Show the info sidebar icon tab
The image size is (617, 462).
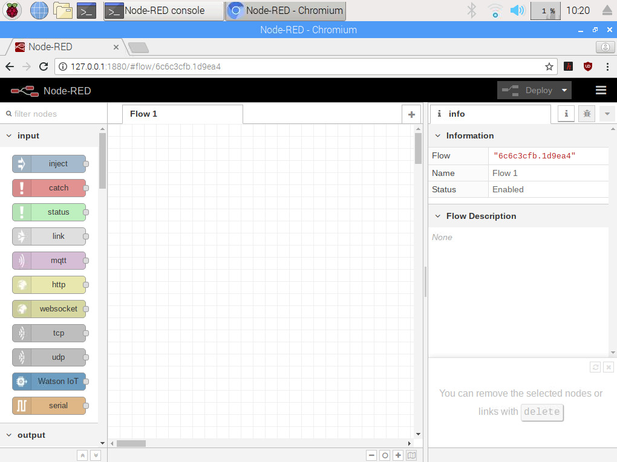[x=566, y=114]
